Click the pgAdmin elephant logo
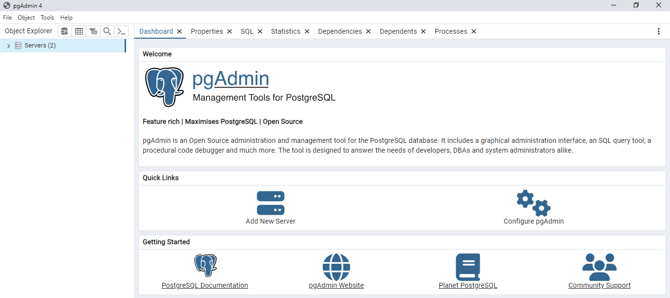The width and height of the screenshot is (670, 298). coord(164,87)
